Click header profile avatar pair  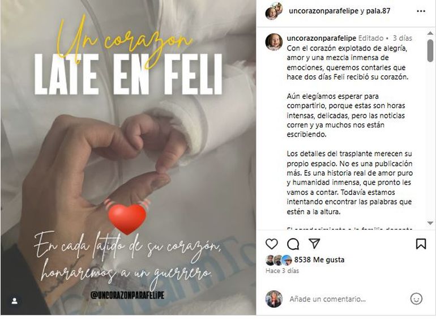[x=274, y=11]
